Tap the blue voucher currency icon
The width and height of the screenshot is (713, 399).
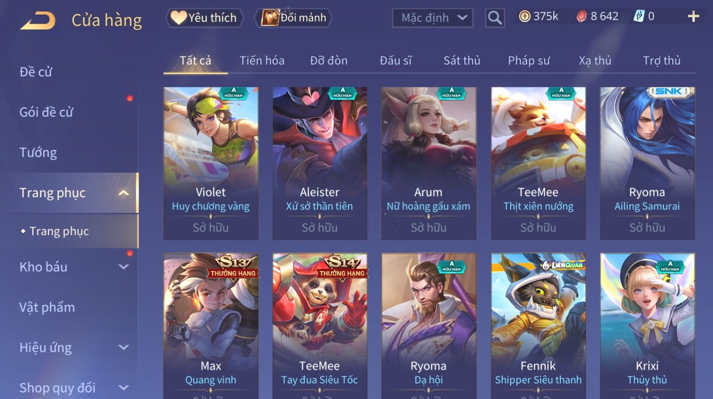(639, 17)
